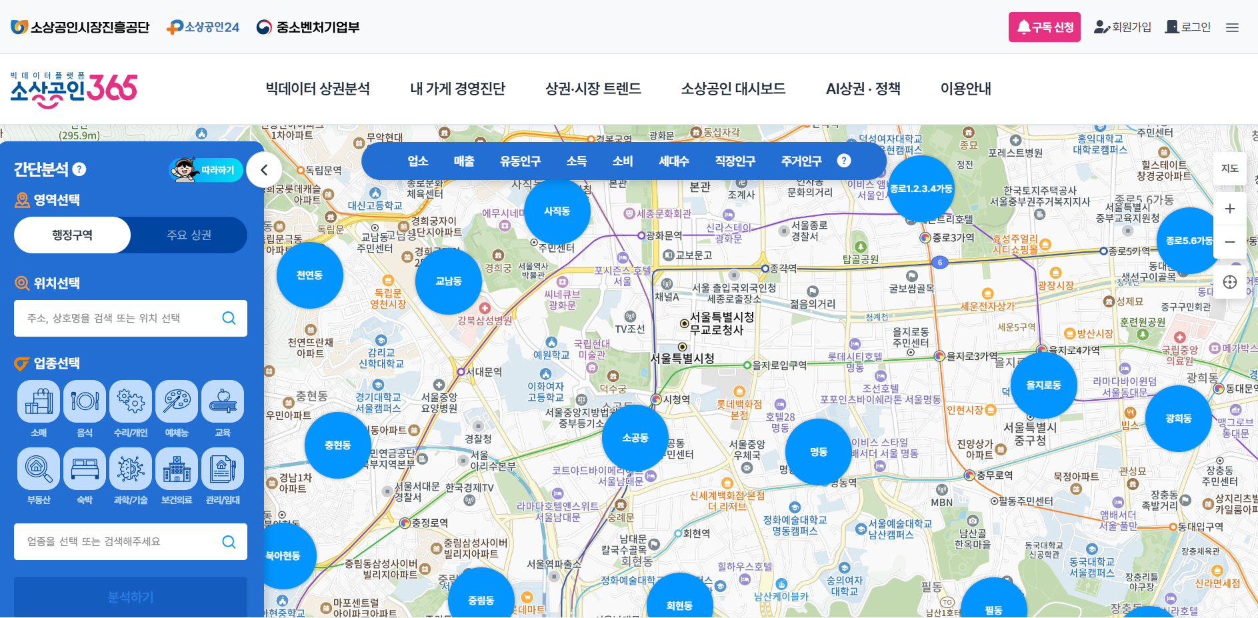1258x618 pixels.
Task: Open the 회원가입 link
Action: (1123, 27)
